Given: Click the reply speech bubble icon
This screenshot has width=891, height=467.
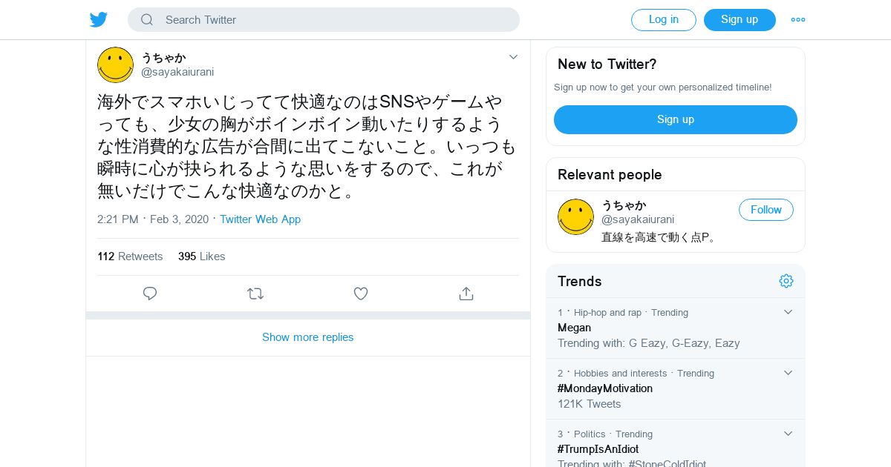Looking at the screenshot, I should pyautogui.click(x=150, y=294).
